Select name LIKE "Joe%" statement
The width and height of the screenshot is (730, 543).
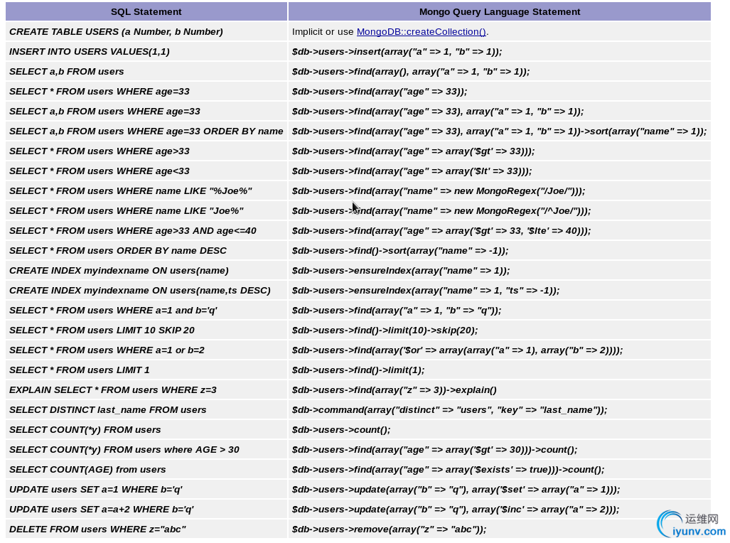pos(146,211)
